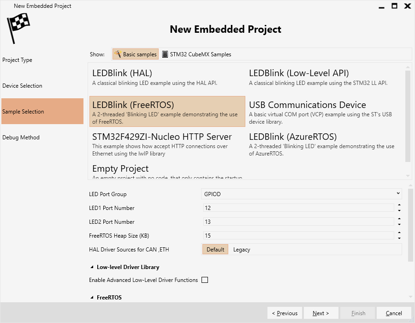
Task: Select Legacy HAL driver sources option
Action: coord(242,249)
